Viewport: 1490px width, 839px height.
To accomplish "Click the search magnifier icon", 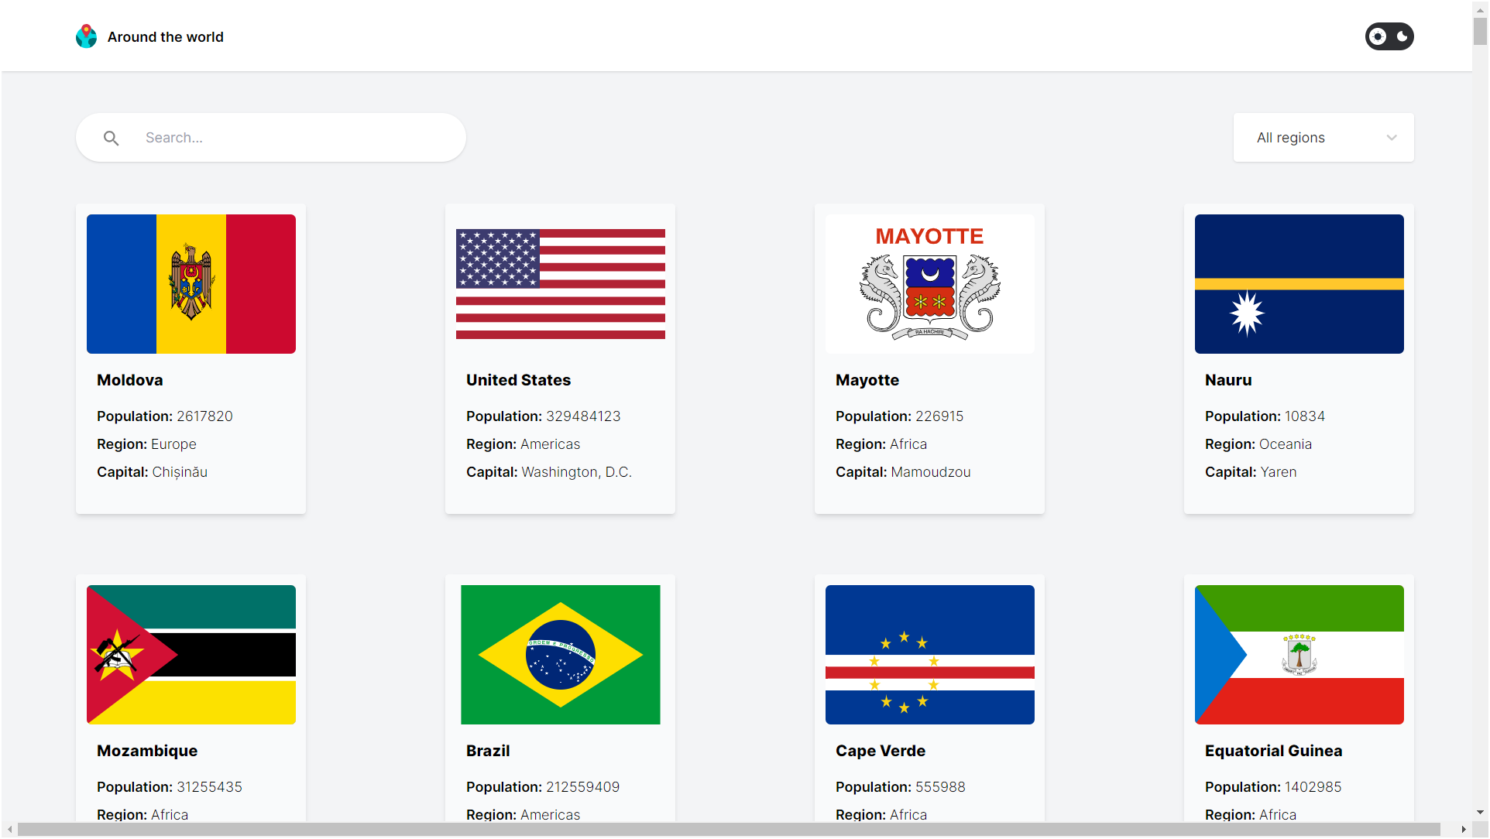I will point(112,138).
